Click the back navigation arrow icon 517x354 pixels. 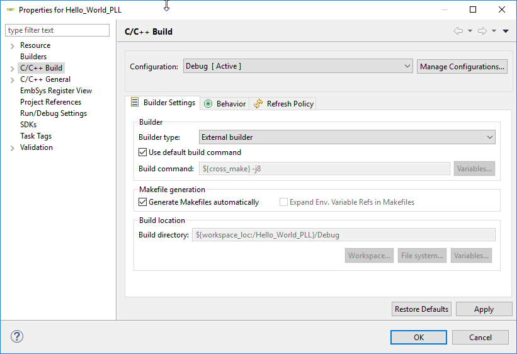click(458, 31)
